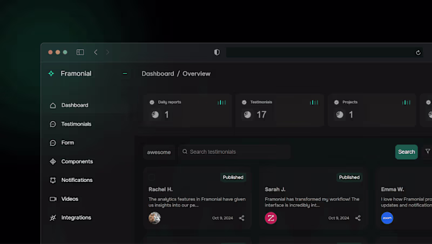432x244 pixels.
Task: Click the Daily reports bar chart icon
Action: click(x=222, y=103)
